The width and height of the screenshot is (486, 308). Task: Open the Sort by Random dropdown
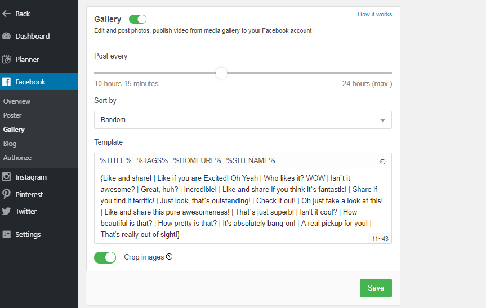click(x=243, y=120)
